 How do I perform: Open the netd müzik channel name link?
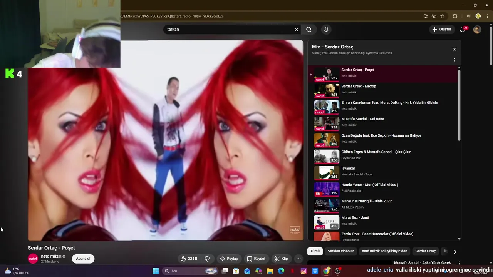point(51,256)
